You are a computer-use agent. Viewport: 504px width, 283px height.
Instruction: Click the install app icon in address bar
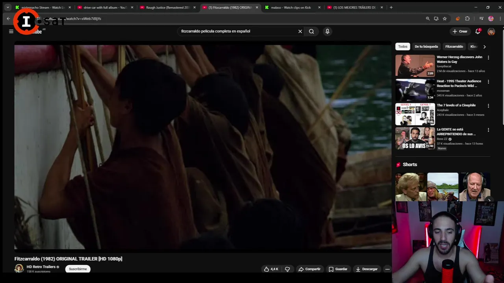(436, 18)
